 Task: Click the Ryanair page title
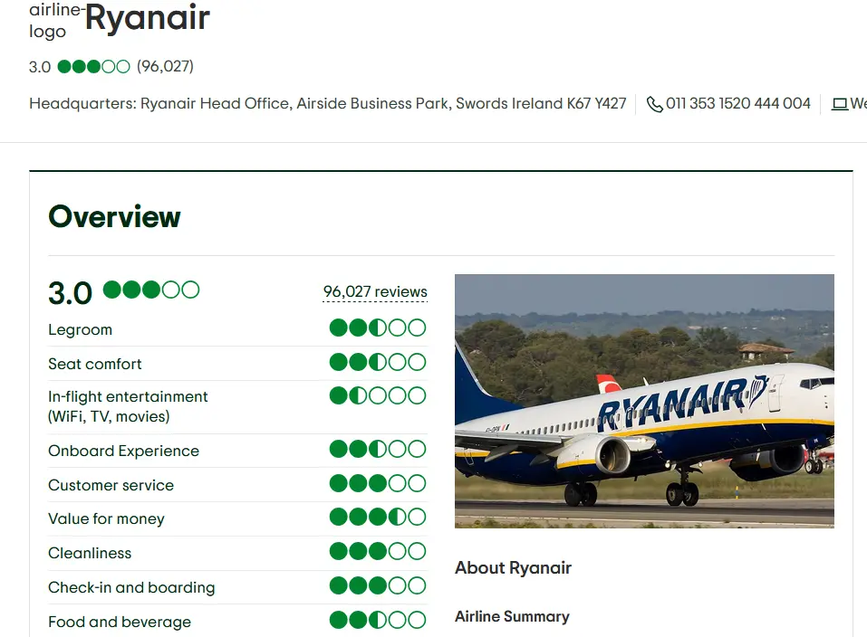click(148, 18)
